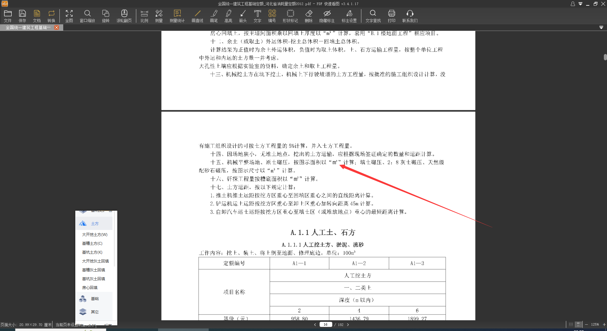Viewport: 607px width, 331px height.
Task: Click heading A.1.1 人工土、石方
Action: [323, 233]
